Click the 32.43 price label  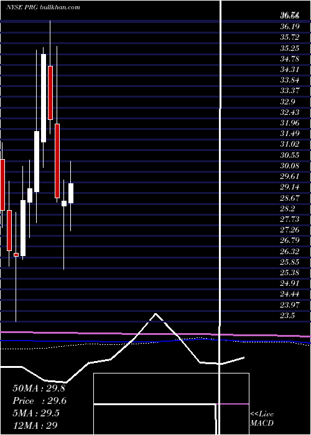pyautogui.click(x=290, y=112)
